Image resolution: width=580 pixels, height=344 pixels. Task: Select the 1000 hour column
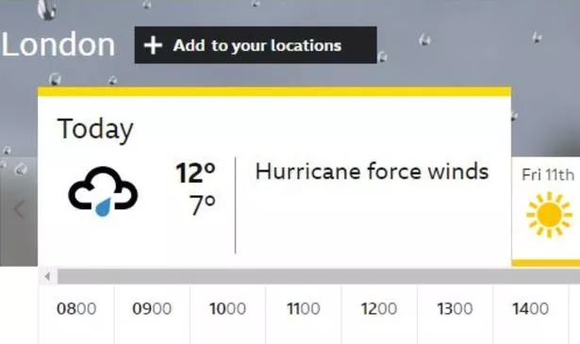click(x=228, y=315)
